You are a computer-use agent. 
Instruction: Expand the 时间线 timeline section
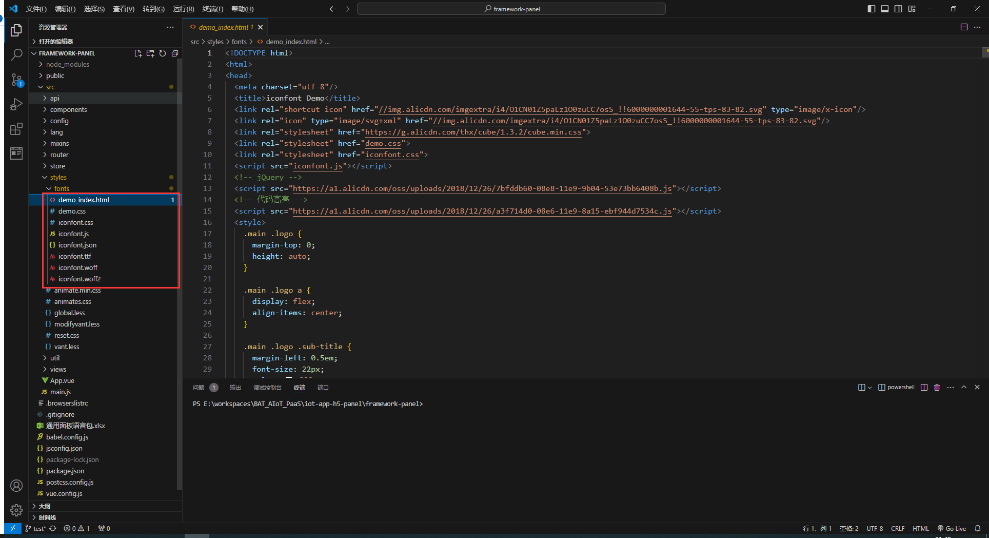point(106,517)
